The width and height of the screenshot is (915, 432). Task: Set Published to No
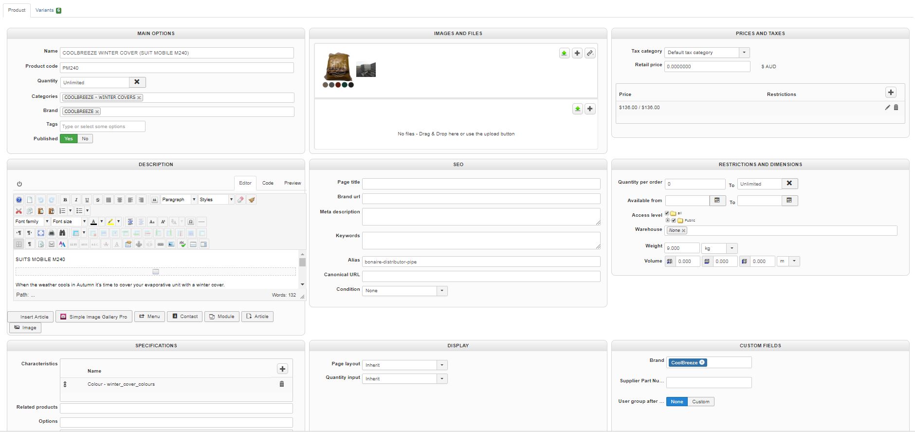pyautogui.click(x=85, y=139)
